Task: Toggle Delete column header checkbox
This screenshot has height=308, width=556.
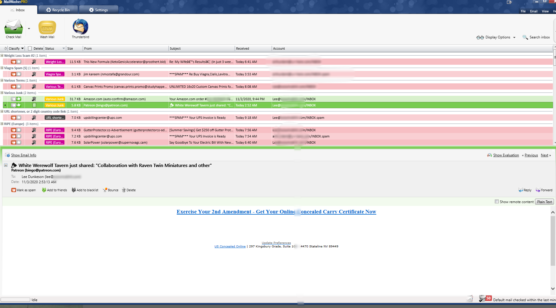Action: (30, 48)
